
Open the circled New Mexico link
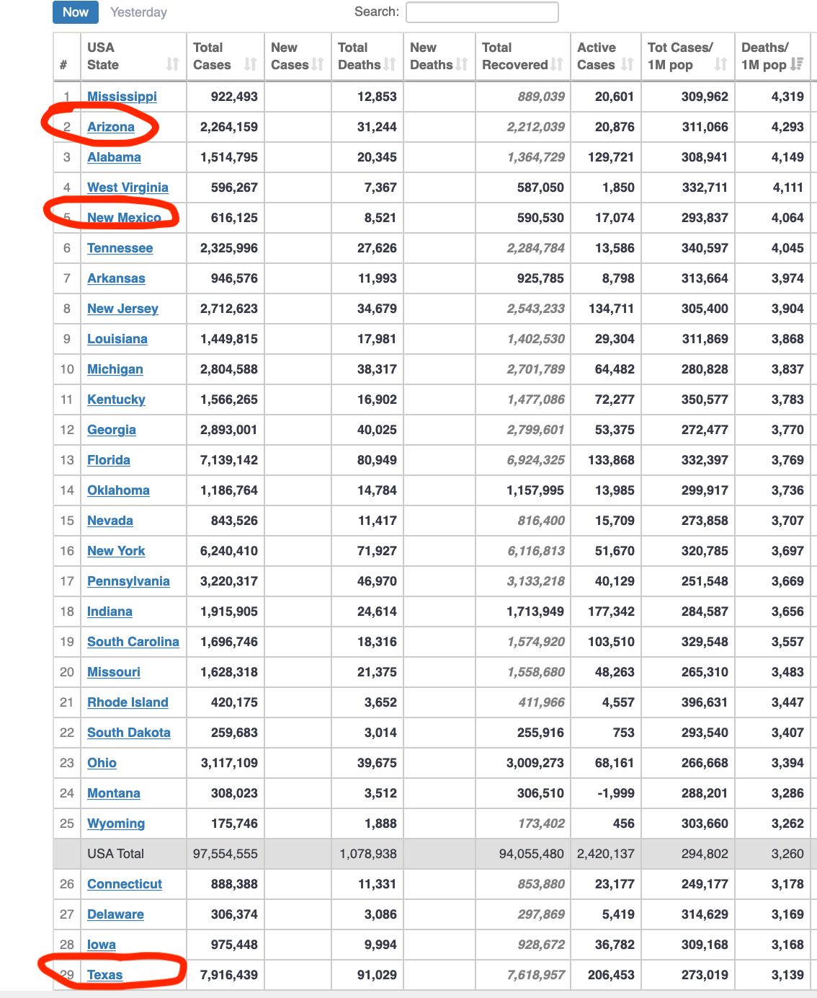(124, 218)
